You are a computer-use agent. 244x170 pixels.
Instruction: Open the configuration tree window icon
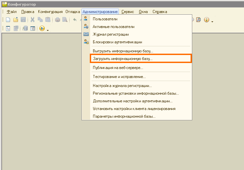(8, 29)
